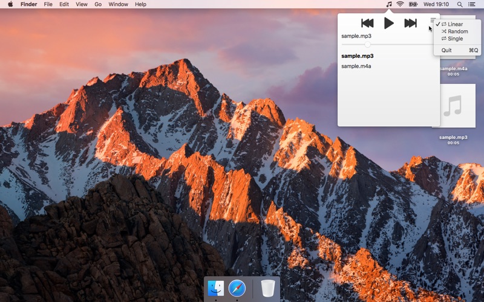Click the sample.m4a desktop file label
This screenshot has width=484, height=302.
coord(453,69)
